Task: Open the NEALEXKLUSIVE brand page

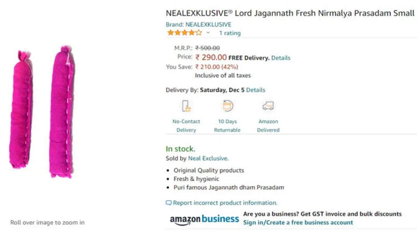Action: coord(208,24)
